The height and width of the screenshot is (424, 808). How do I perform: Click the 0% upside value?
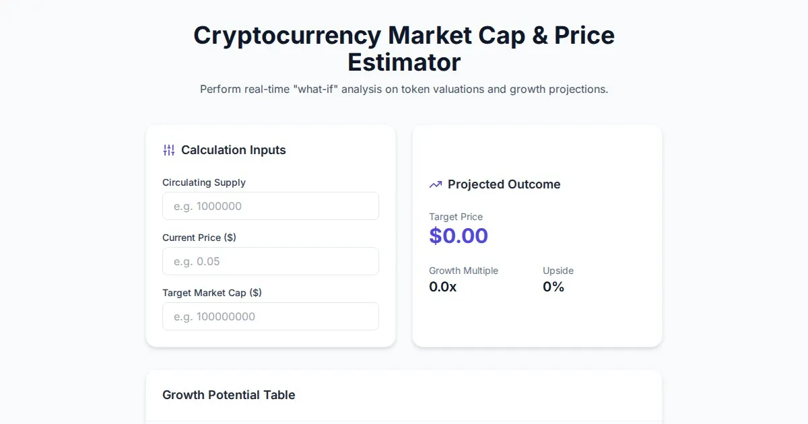click(553, 287)
